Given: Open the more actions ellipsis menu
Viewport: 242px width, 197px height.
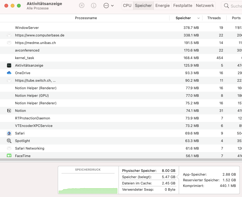Looking at the screenshot, I should pyautogui.click(x=108, y=6).
